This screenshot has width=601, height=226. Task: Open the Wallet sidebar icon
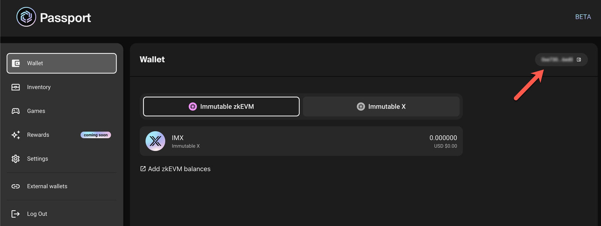pos(16,63)
